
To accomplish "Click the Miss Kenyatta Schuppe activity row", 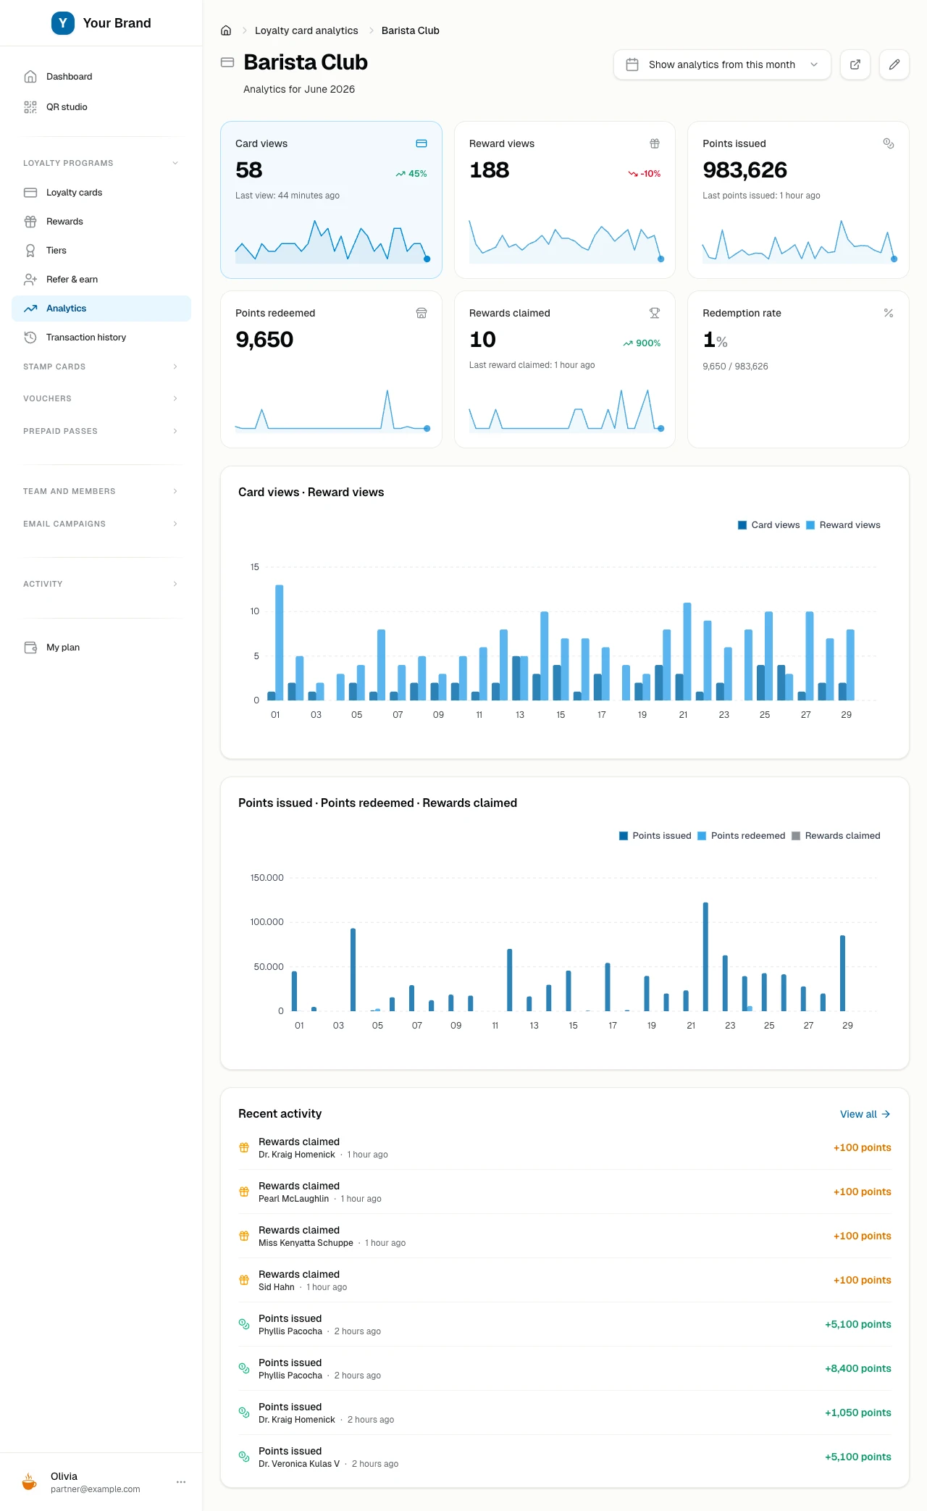I will (x=565, y=1236).
